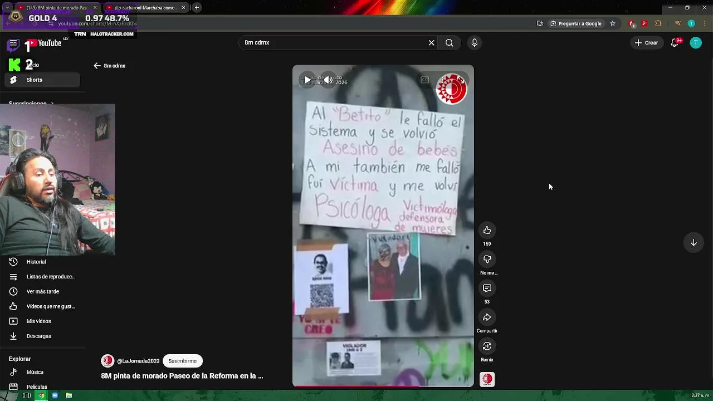Open a new browser tab
This screenshot has width=713, height=401.
coord(197,8)
